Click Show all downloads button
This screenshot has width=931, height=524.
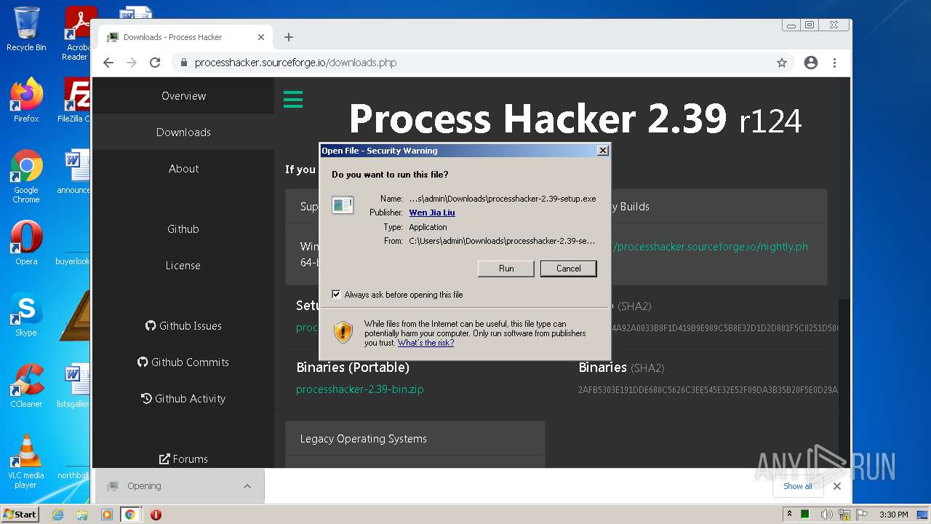point(798,486)
